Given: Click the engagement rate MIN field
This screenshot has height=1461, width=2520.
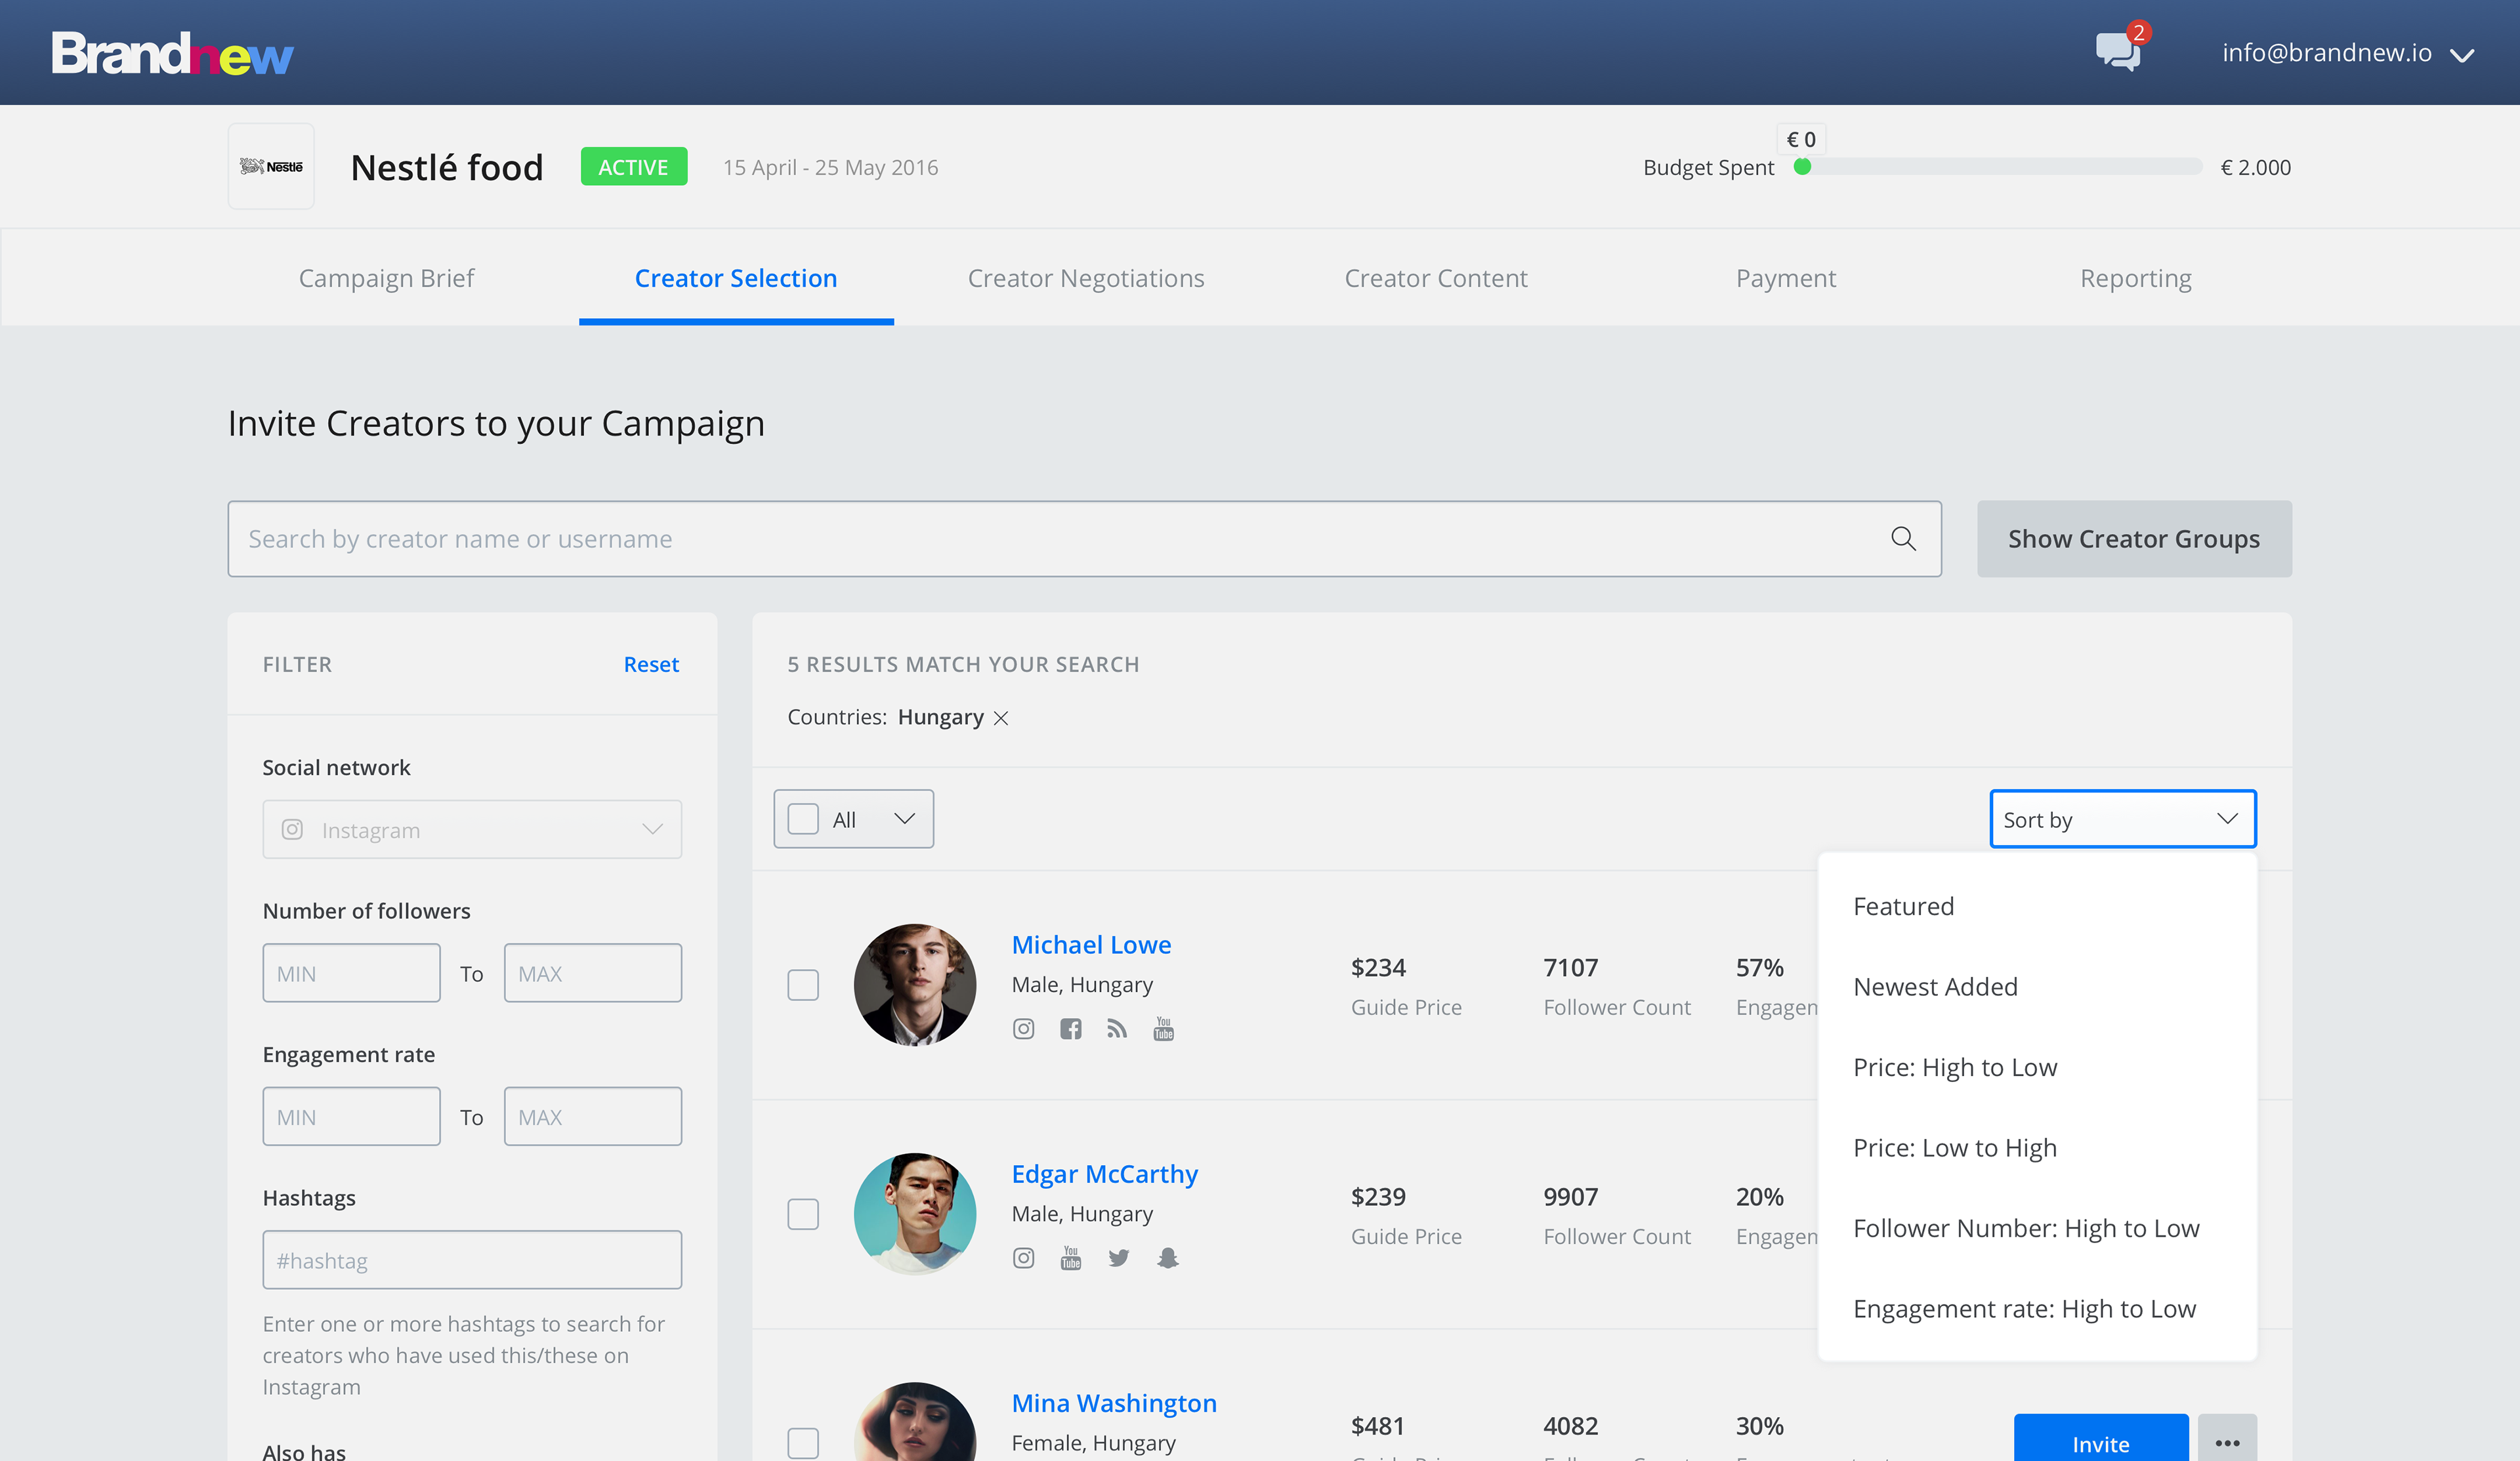Looking at the screenshot, I should (x=351, y=1117).
